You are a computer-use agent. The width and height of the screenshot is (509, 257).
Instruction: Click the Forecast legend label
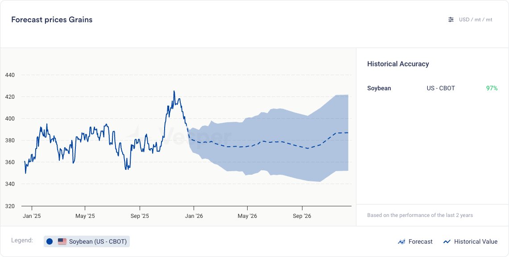pos(420,241)
